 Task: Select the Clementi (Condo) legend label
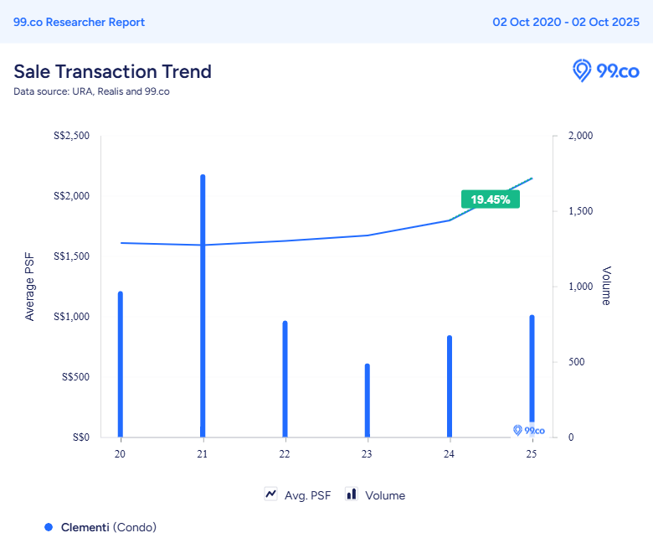[x=108, y=526]
